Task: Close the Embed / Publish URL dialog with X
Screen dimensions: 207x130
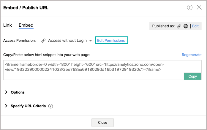Action: coord(199,7)
